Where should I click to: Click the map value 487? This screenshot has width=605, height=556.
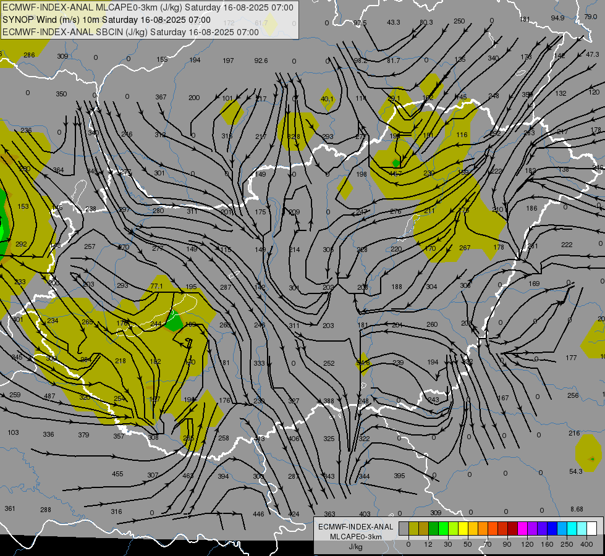49,396
